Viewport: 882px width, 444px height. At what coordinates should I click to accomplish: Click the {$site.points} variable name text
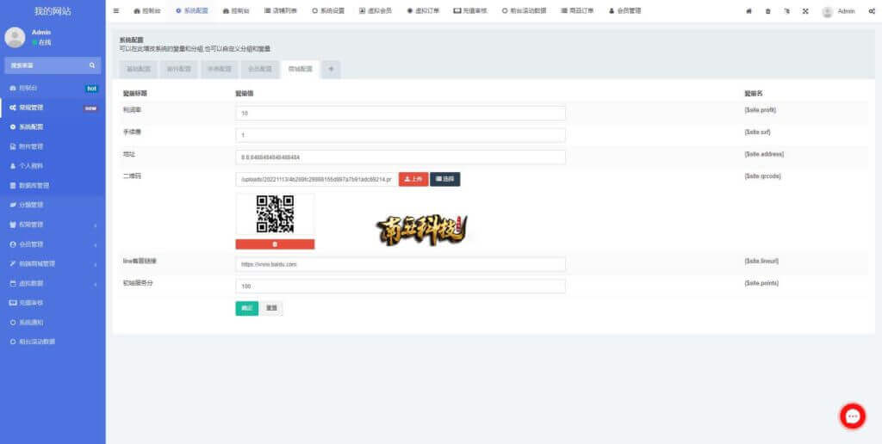point(761,283)
